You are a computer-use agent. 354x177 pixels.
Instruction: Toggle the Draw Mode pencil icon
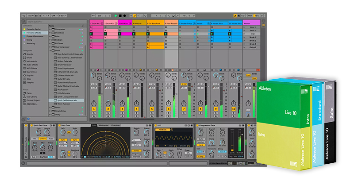[235, 16]
